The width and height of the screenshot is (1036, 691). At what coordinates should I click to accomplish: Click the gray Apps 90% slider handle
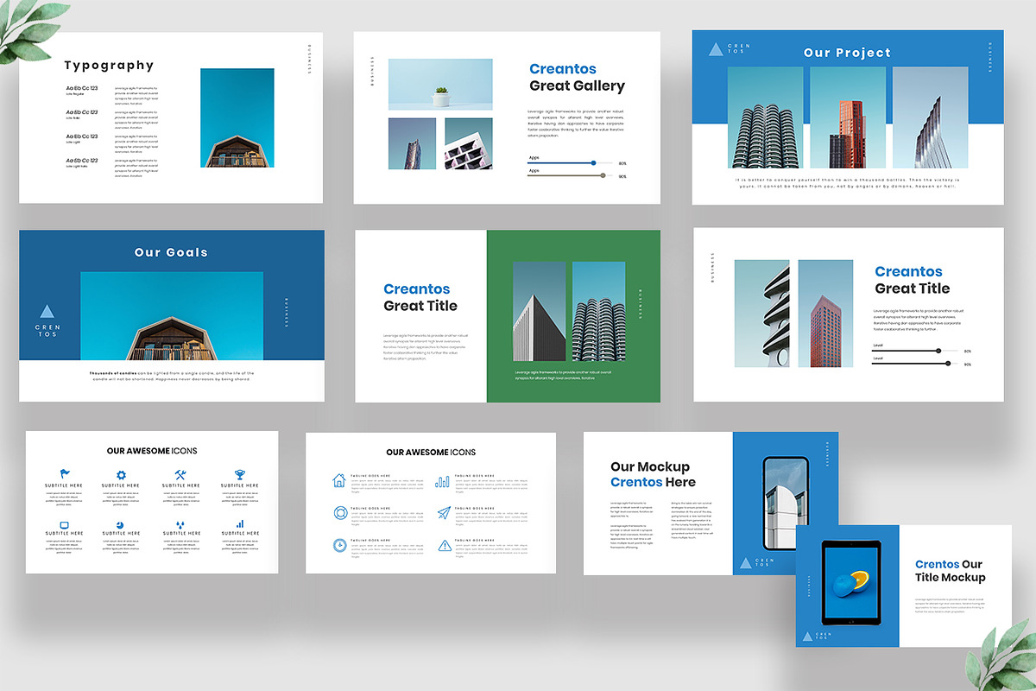603,175
